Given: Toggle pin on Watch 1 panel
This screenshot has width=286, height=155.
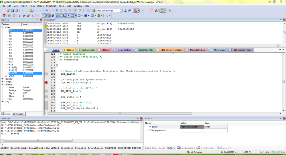Looking at the screenshot, I should click(281, 119).
